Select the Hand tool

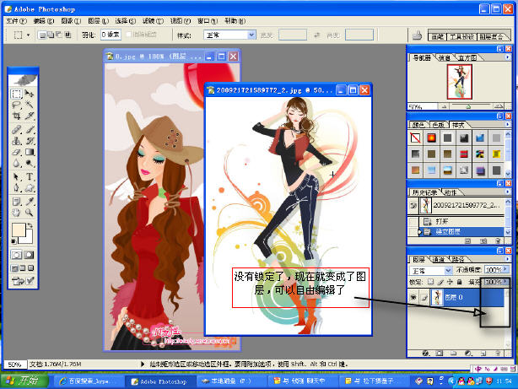click(17, 213)
